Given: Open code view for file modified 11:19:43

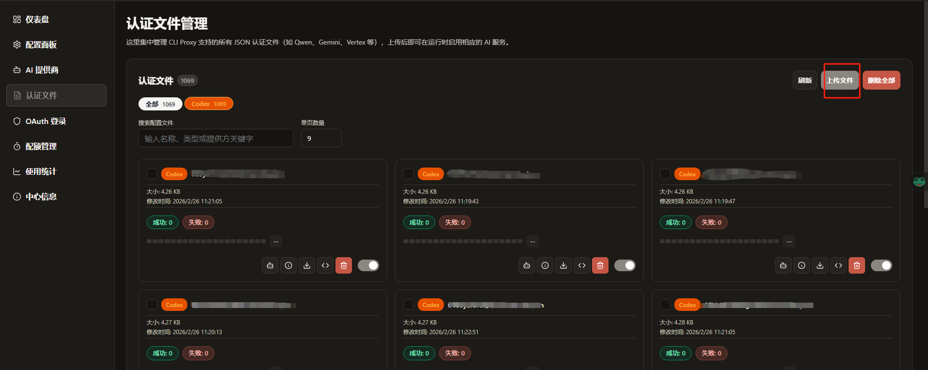Looking at the screenshot, I should tap(581, 265).
